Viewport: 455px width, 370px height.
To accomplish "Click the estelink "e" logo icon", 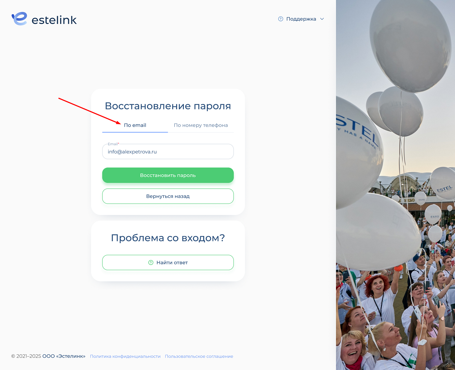I will coord(19,19).
